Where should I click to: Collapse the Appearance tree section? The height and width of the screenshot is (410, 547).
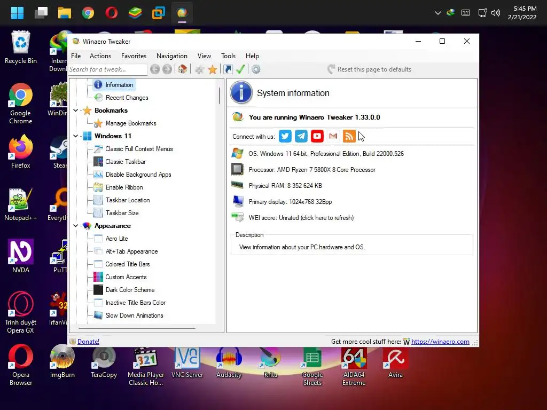[x=75, y=226]
